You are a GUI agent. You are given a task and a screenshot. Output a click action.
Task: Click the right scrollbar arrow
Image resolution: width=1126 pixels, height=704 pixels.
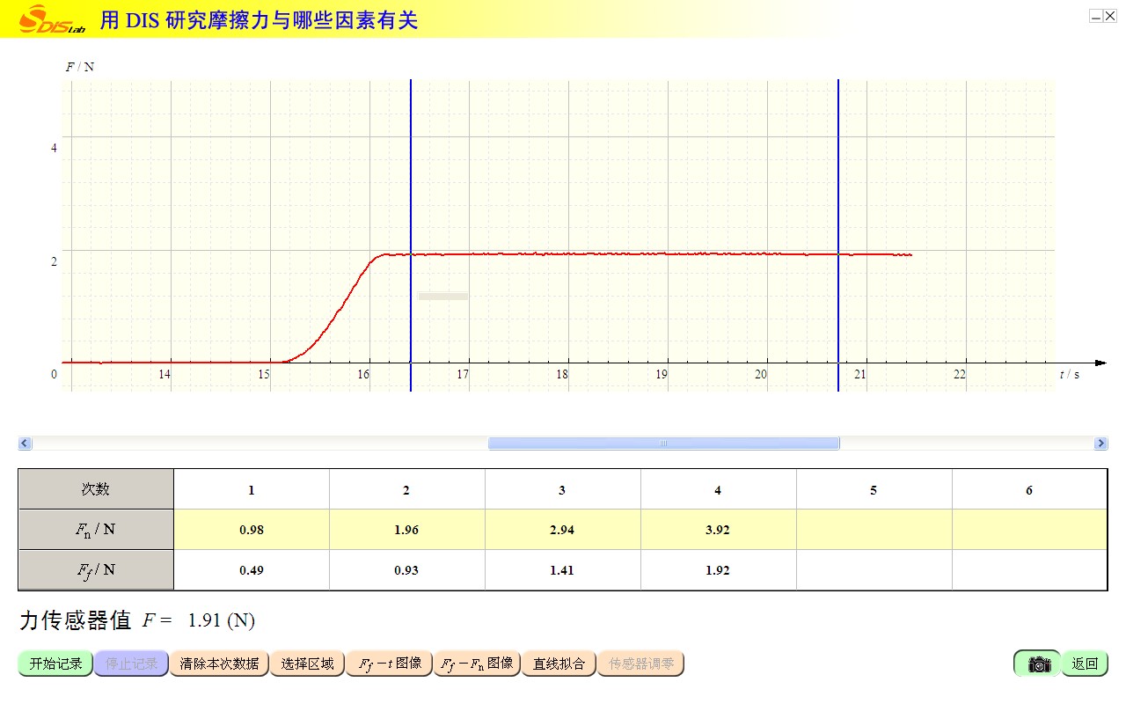pos(1100,444)
